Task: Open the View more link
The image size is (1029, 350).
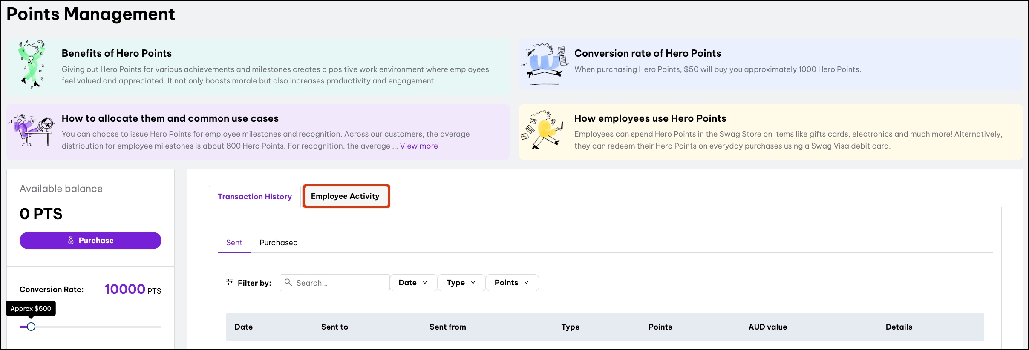Action: 418,146
